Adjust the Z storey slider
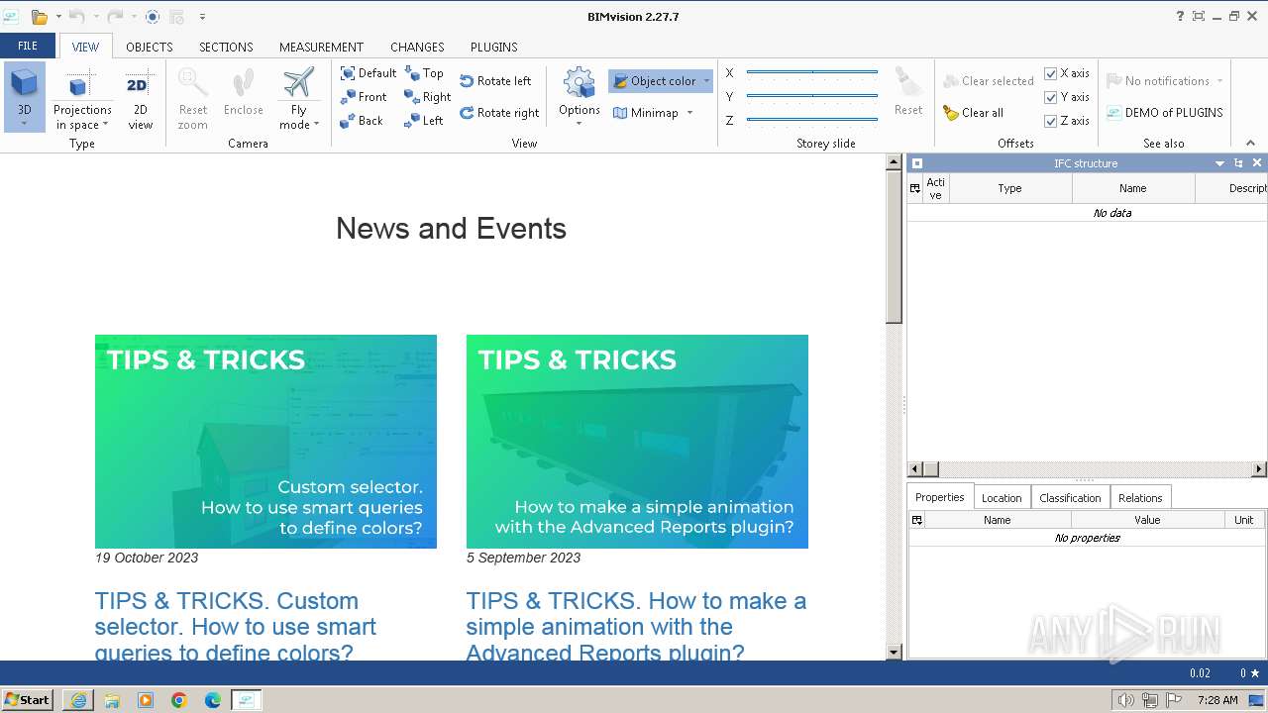The width and height of the screenshot is (1268, 713). 812,120
